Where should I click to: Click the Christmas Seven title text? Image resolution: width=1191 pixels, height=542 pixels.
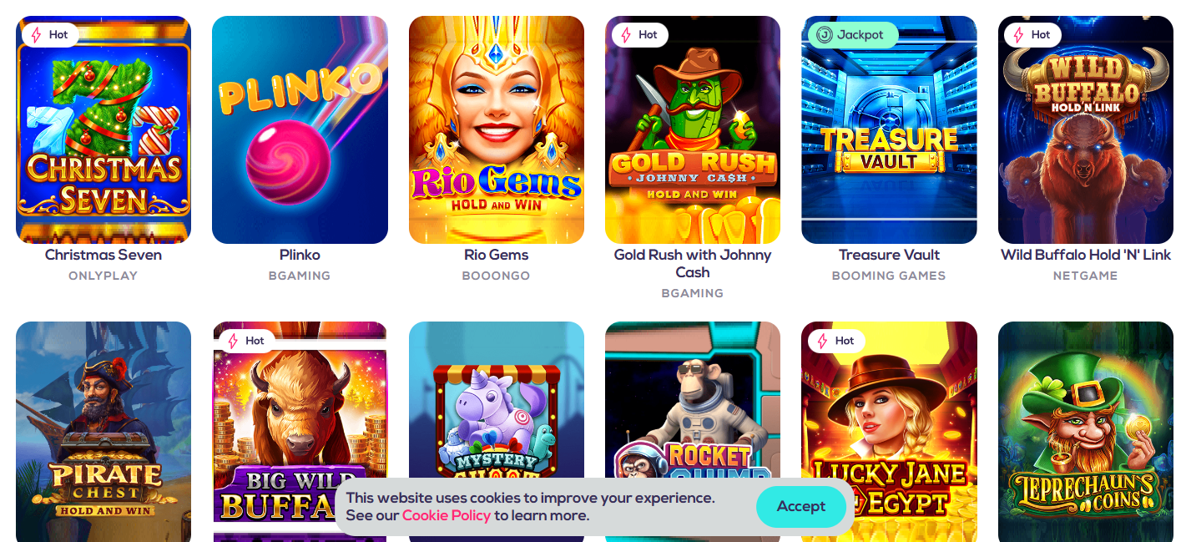point(103,255)
